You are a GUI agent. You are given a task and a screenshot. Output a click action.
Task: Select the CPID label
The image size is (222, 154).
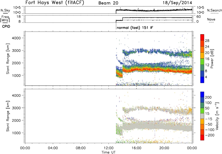pos(6,26)
